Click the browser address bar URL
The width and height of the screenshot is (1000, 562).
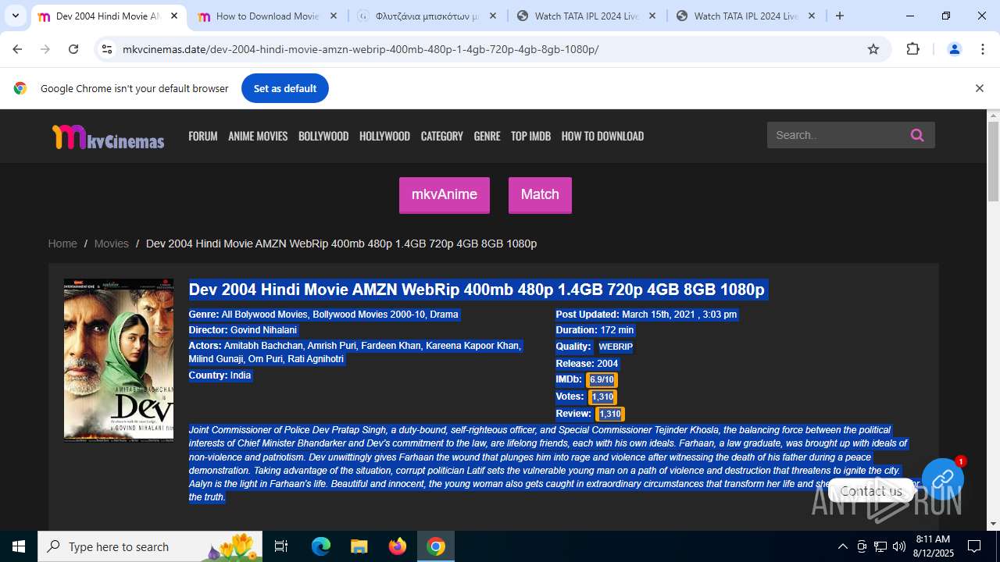point(360,49)
